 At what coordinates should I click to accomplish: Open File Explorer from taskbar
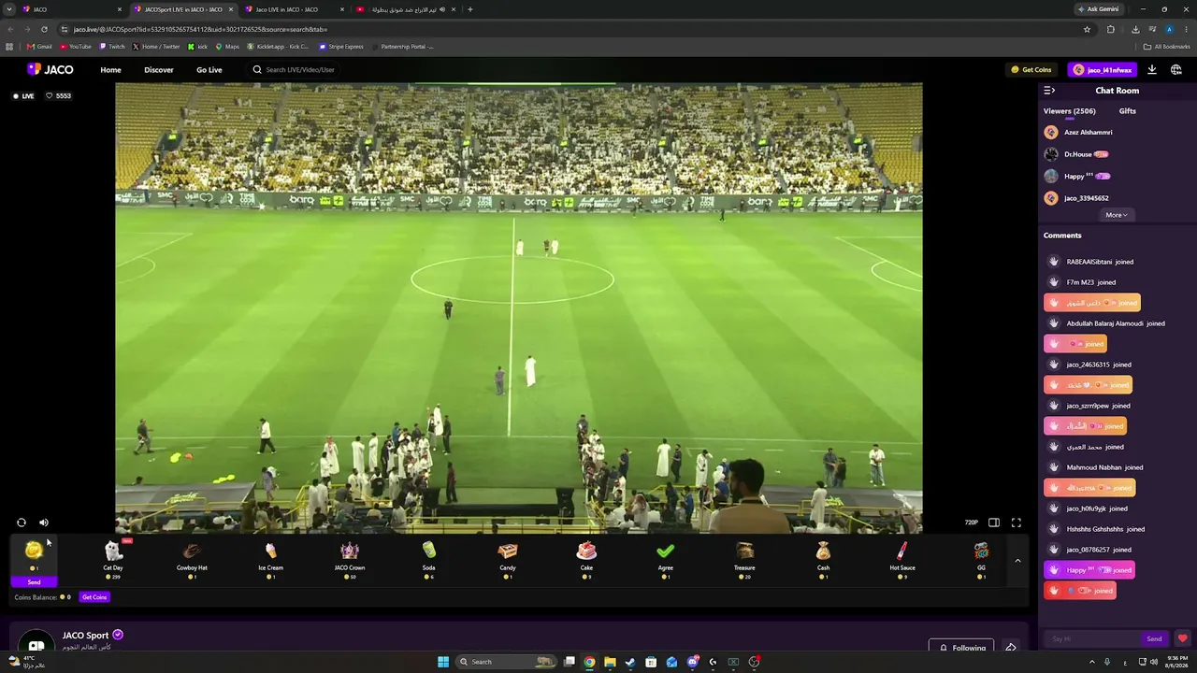(x=610, y=662)
